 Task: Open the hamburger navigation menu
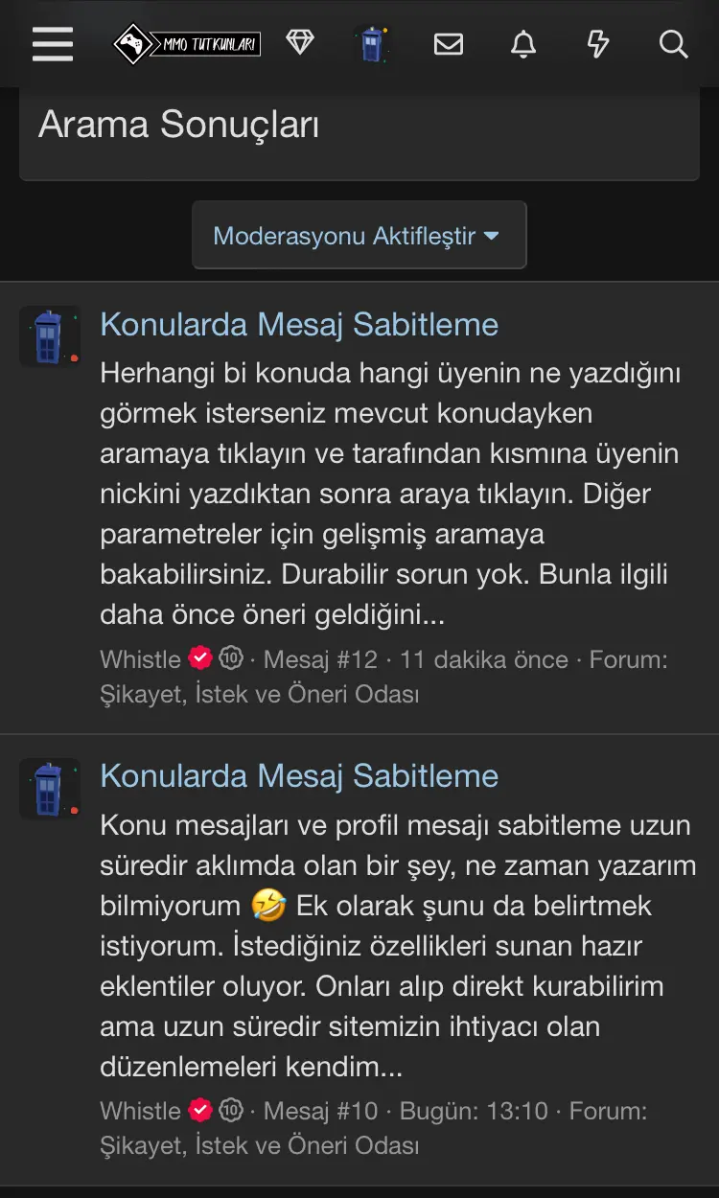[53, 44]
